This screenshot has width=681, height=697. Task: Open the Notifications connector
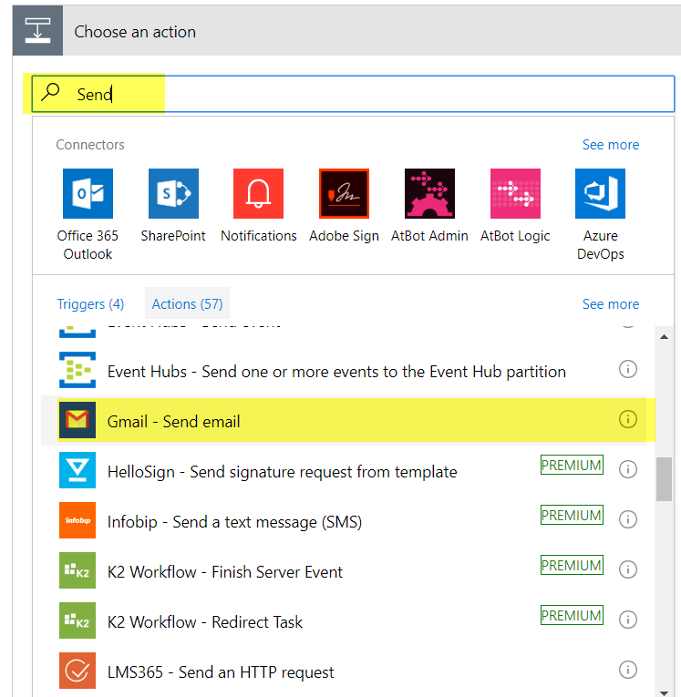[258, 193]
